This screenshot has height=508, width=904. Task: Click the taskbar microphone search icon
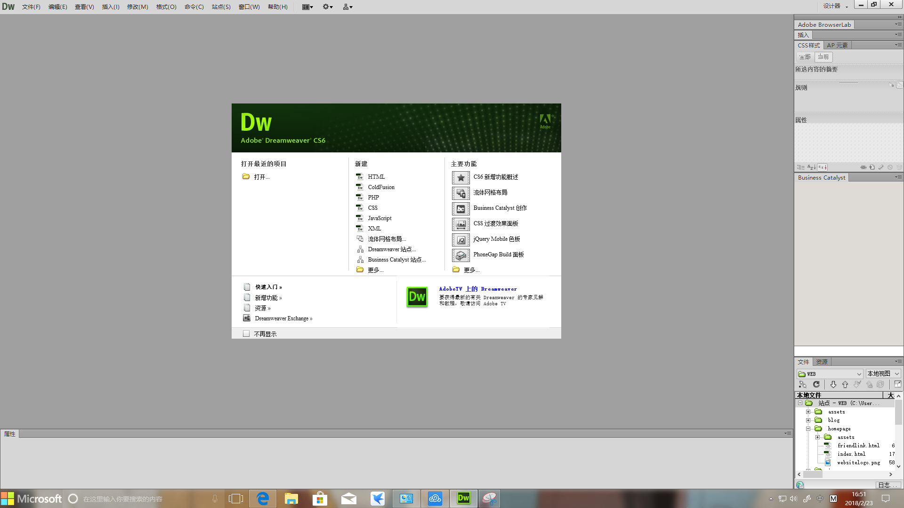(x=215, y=498)
